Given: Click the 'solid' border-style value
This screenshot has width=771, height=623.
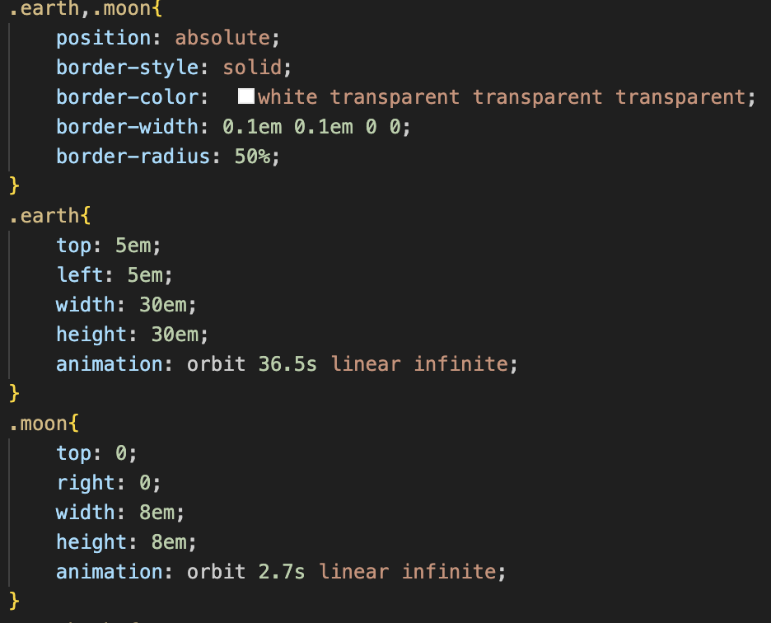Looking at the screenshot, I should click(252, 68).
